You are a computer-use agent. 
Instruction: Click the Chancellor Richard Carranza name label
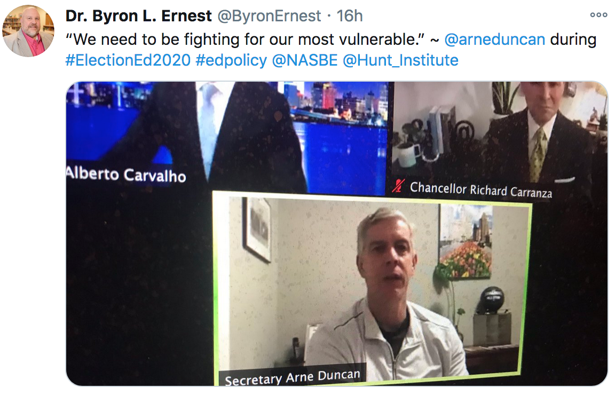pos(481,190)
